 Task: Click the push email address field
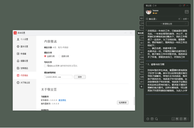[58, 77]
